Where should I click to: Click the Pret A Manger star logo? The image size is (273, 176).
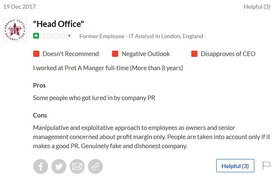pos(15,30)
